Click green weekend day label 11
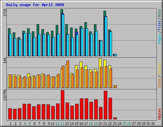The image size is (163, 127). (x=57, y=124)
